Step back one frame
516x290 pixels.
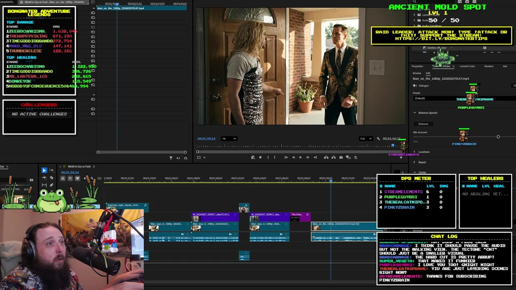(x=293, y=157)
